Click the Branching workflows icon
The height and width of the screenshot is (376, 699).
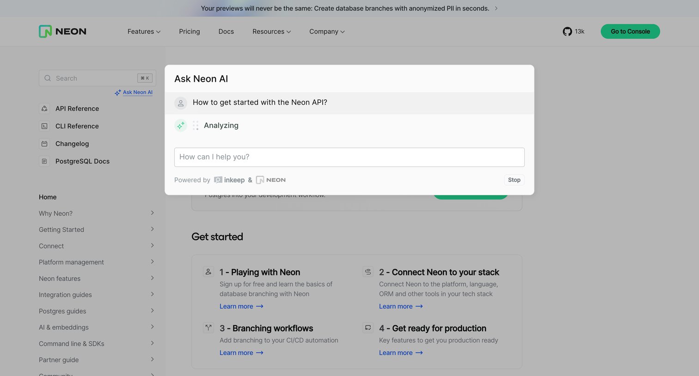(x=208, y=328)
